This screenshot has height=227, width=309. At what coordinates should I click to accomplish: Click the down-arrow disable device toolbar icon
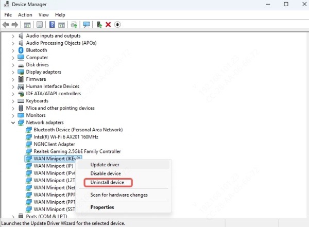[x=117, y=25]
